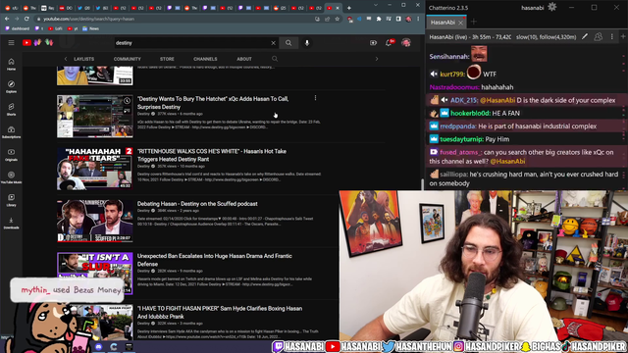The width and height of the screenshot is (628, 353).
Task: Open Subscriptions in the YouTube sidebar
Action: pyautogui.click(x=11, y=131)
